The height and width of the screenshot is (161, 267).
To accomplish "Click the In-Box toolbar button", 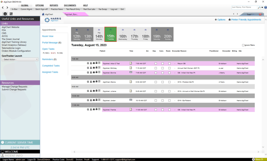I will coord(15,9).
